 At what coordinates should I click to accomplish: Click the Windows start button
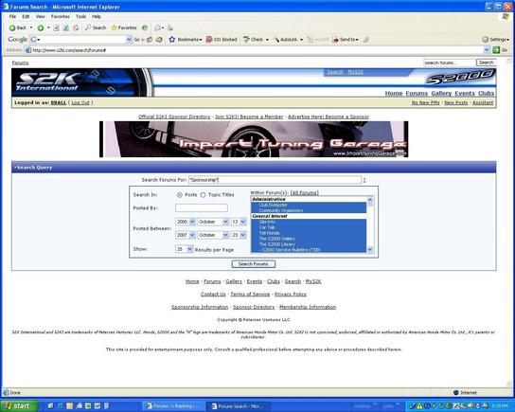[19, 406]
